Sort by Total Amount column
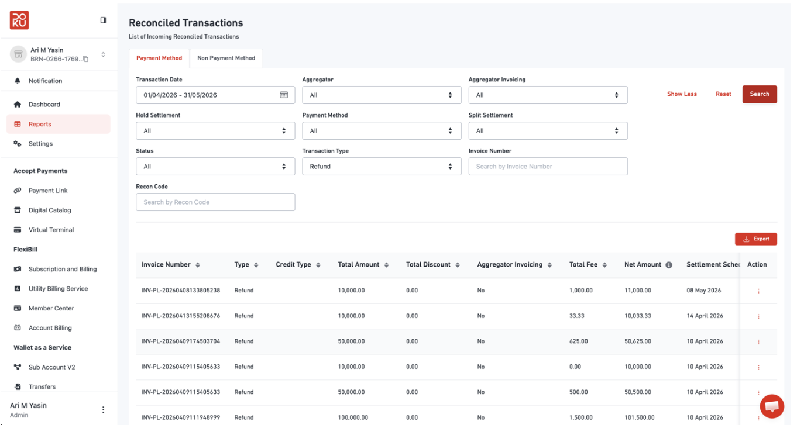 pyautogui.click(x=386, y=265)
